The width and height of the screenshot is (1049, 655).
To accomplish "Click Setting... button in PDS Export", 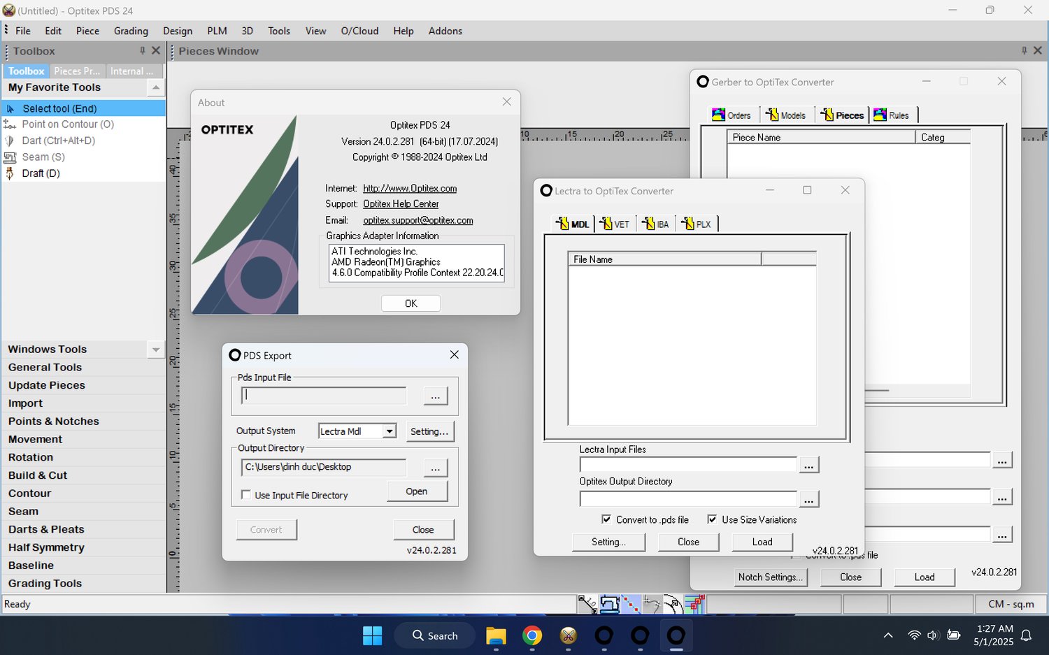I will click(429, 431).
